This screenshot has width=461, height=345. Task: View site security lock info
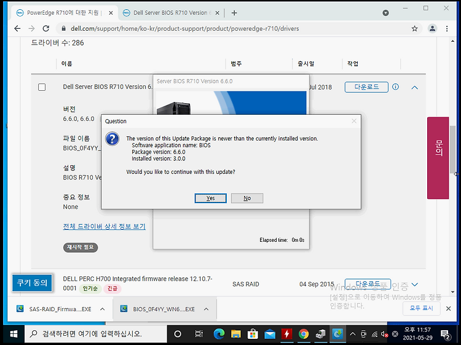(x=63, y=28)
